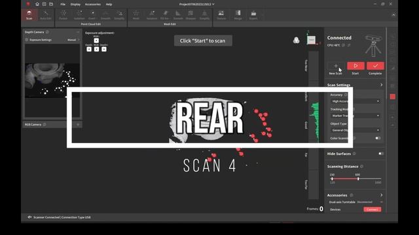Click the info icon beside CPU temperature
This screenshot has height=235, width=419.
pos(343,45)
